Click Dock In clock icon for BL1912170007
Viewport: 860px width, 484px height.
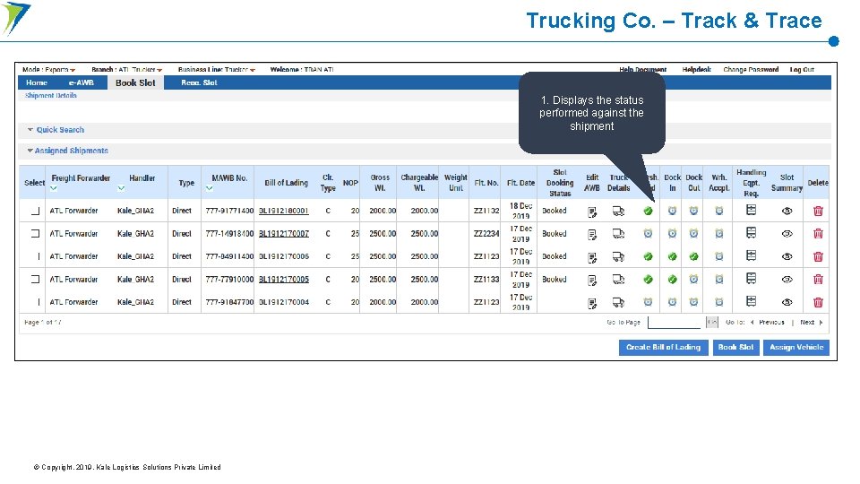click(x=673, y=234)
